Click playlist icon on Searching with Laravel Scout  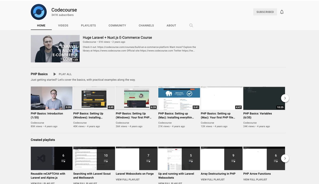point(106,161)
